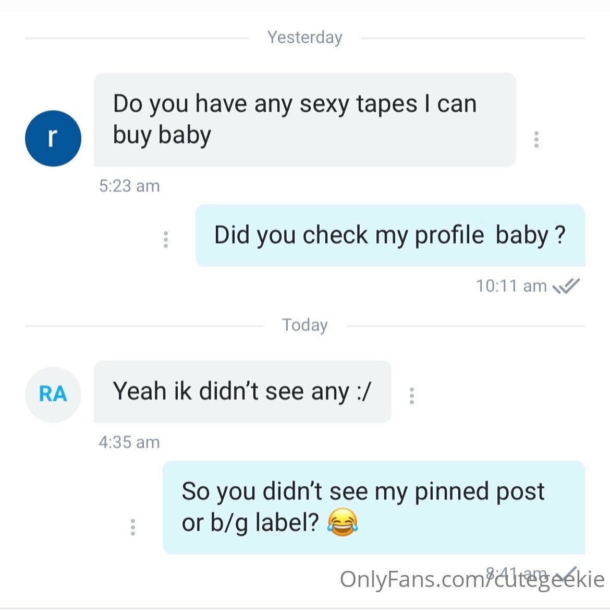Viewport: 610px width, 611px height.
Task: Open the "RA" user avatar profile
Action: pos(53,394)
